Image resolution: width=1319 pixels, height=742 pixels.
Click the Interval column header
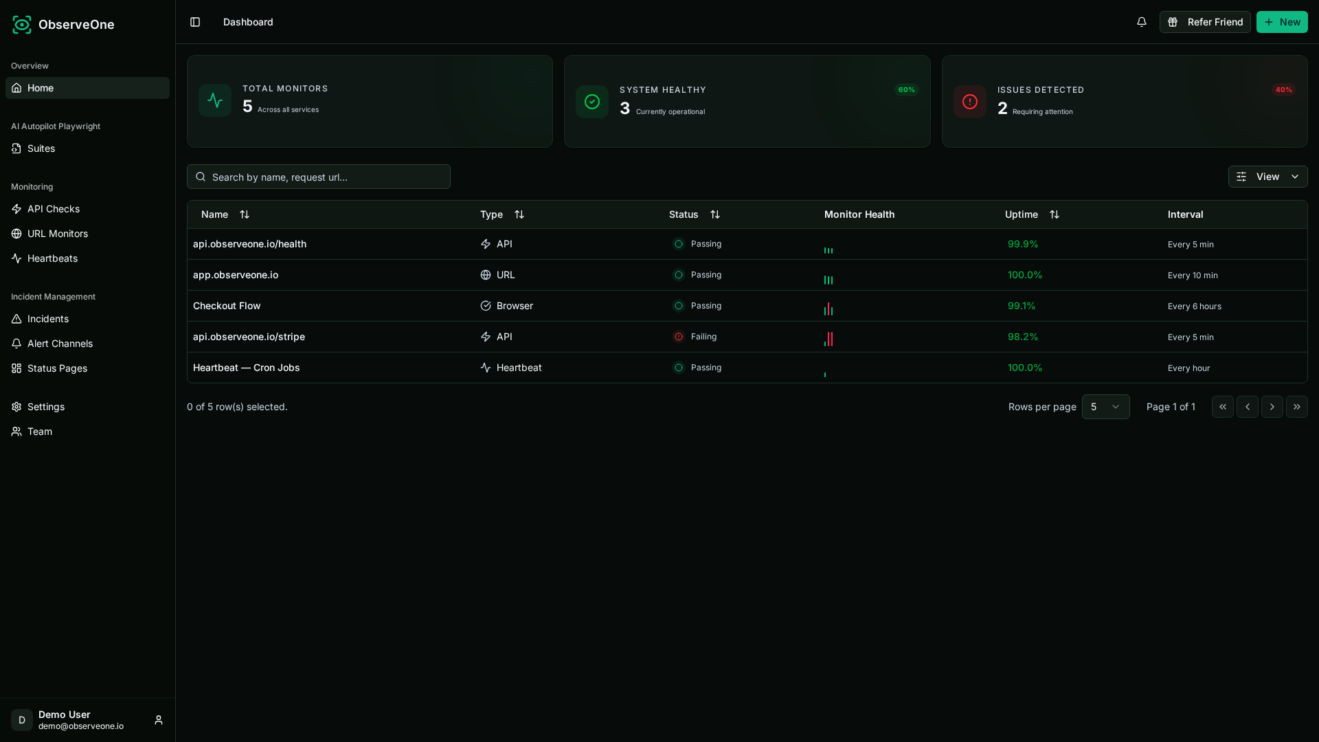pos(1186,214)
